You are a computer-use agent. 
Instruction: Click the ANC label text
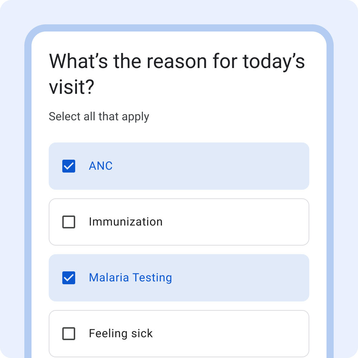101,166
